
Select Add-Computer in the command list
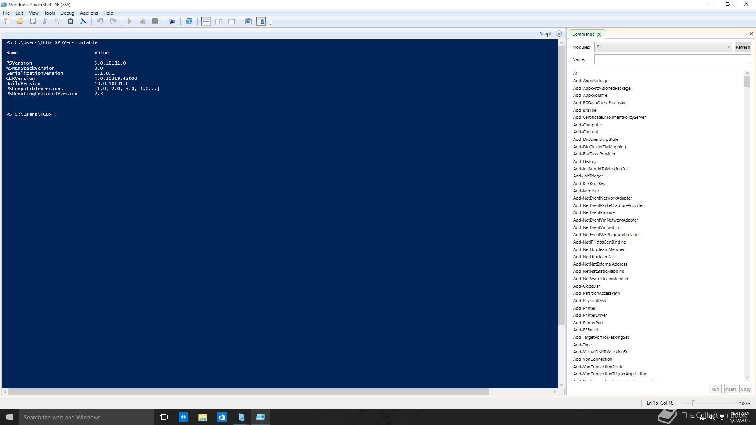point(587,125)
